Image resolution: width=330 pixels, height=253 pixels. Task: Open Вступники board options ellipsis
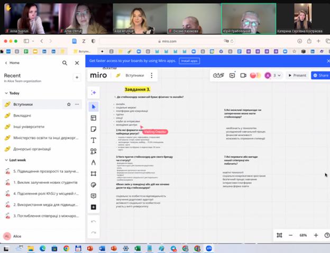[77, 104]
